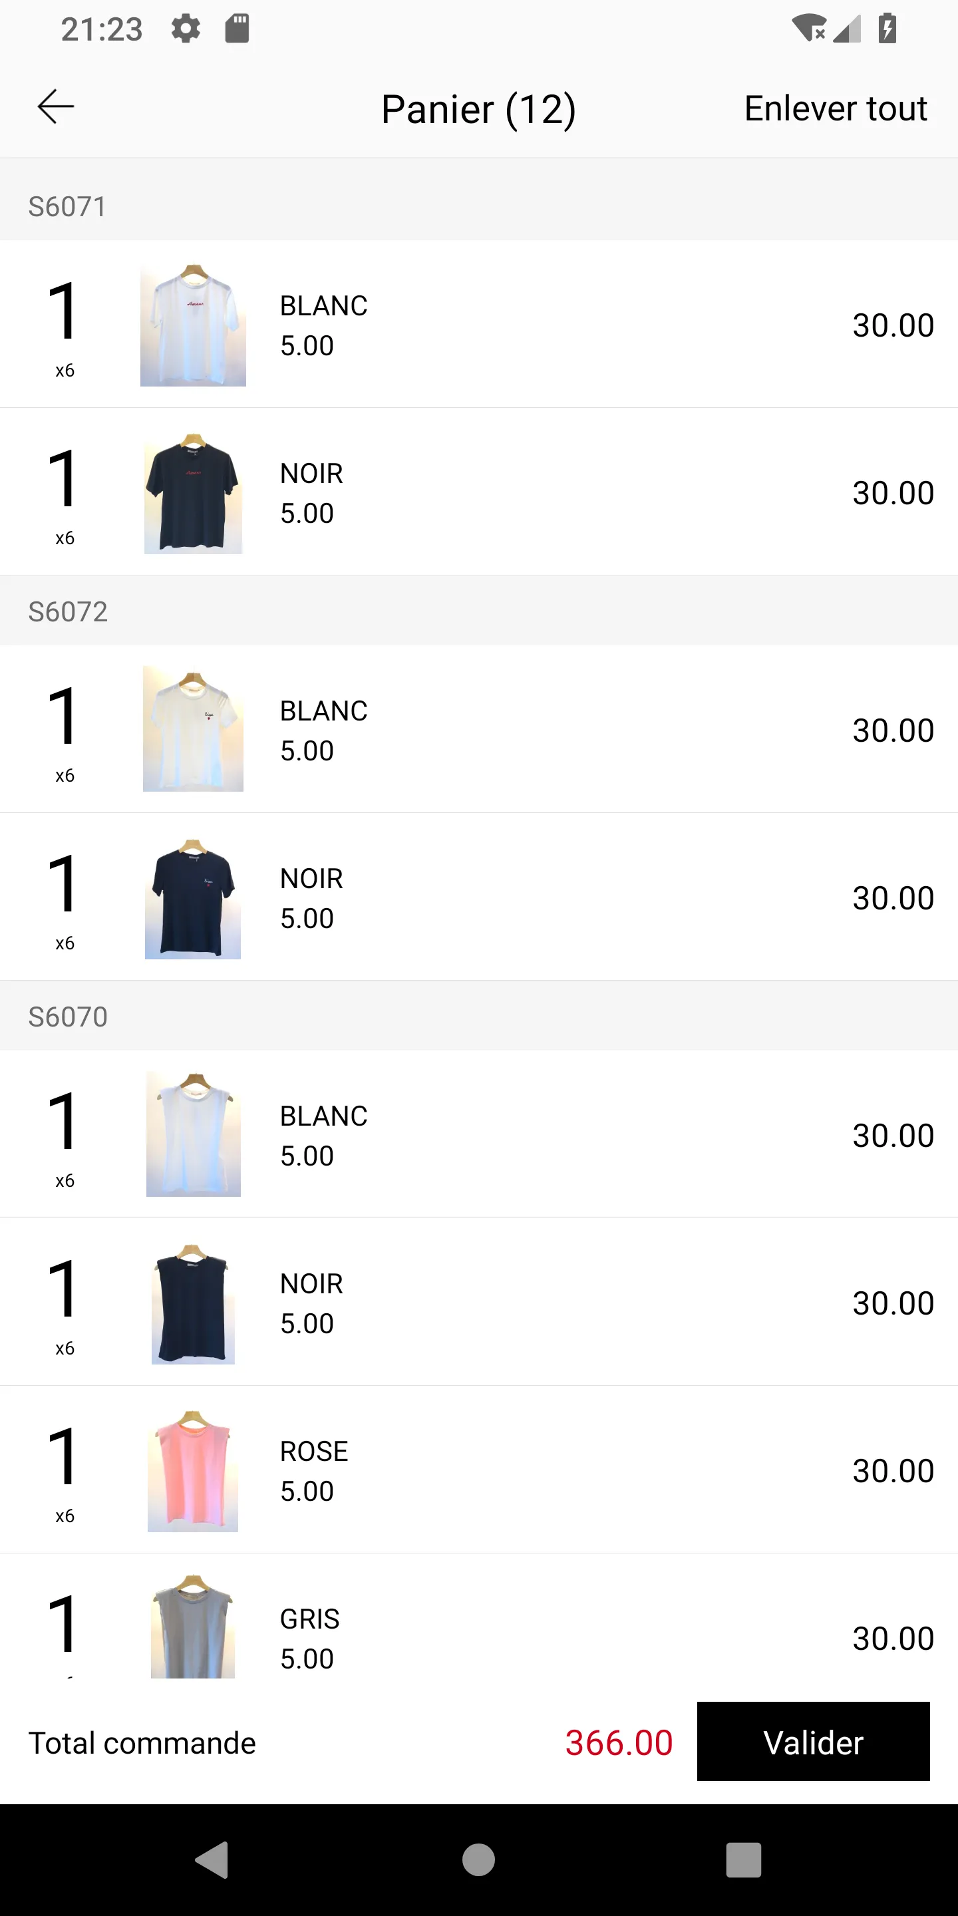This screenshot has width=958, height=1916.
Task: Tap Enlever tout to clear cart
Action: (836, 108)
